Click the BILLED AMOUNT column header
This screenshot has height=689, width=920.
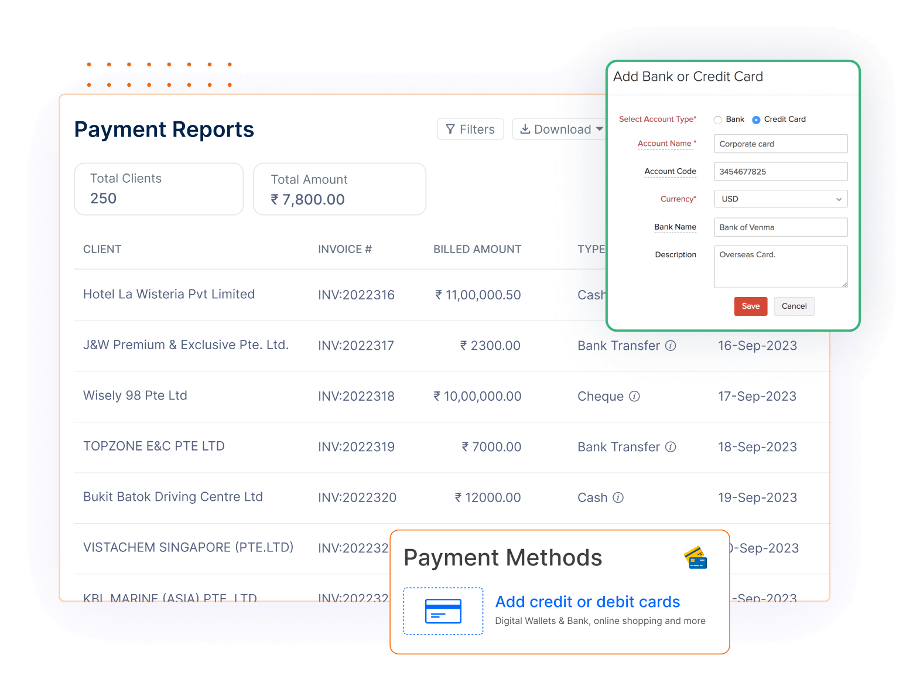coord(477,249)
